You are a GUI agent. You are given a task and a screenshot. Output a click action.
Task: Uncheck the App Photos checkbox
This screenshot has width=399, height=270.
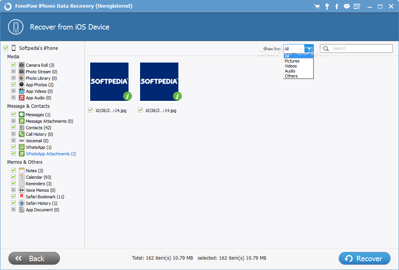[13, 84]
